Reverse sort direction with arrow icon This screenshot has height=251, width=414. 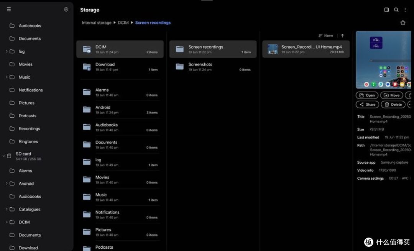[x=342, y=36]
